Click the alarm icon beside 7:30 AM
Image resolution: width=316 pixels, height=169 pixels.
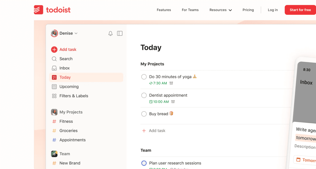pyautogui.click(x=171, y=83)
